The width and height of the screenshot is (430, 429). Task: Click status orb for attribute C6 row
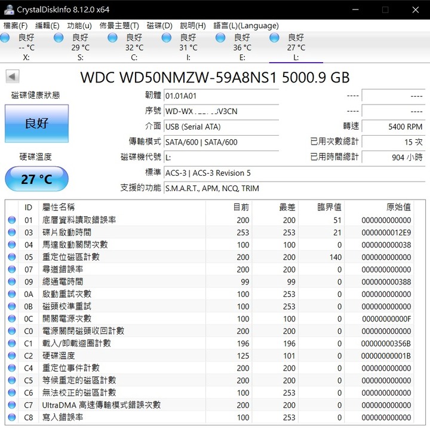pyautogui.click(x=12, y=393)
